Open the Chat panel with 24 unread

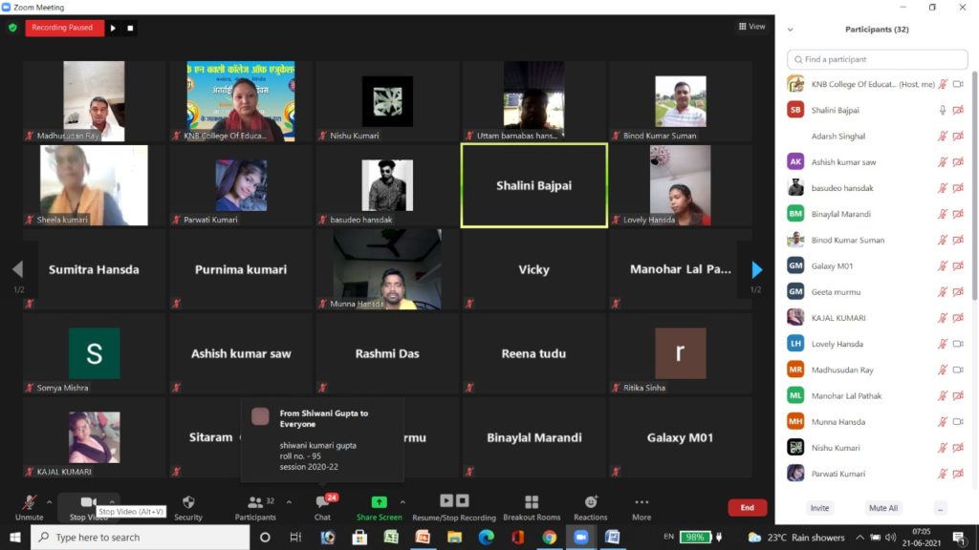322,506
